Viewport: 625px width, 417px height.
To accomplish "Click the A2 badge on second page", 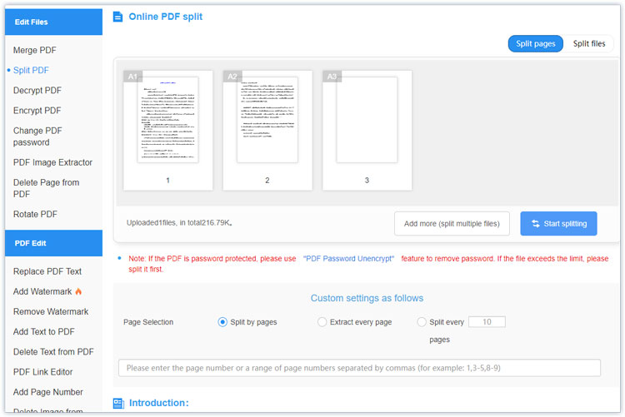I will point(232,77).
